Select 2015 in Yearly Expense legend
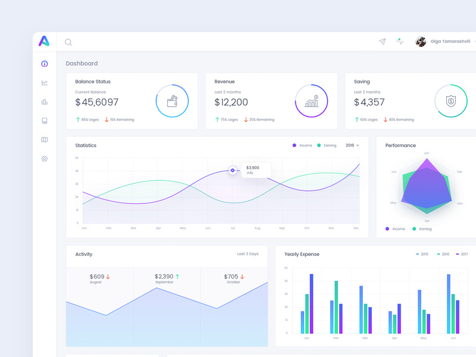Image resolution: width=476 pixels, height=357 pixels. click(x=422, y=254)
